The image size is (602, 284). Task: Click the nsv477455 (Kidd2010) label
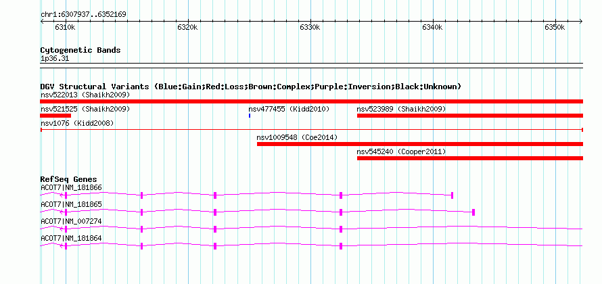pos(289,109)
